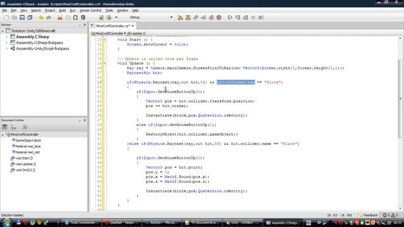Click the Document Outline settings icon
404x227 pixels.
click(x=25, y=127)
